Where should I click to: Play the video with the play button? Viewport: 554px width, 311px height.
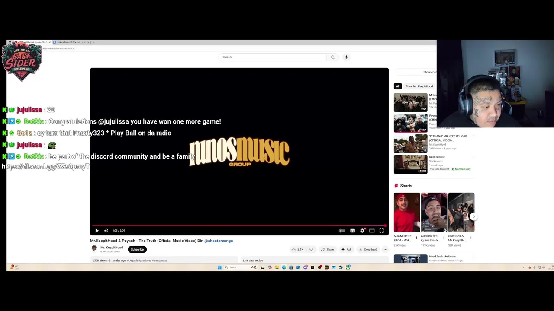[97, 231]
